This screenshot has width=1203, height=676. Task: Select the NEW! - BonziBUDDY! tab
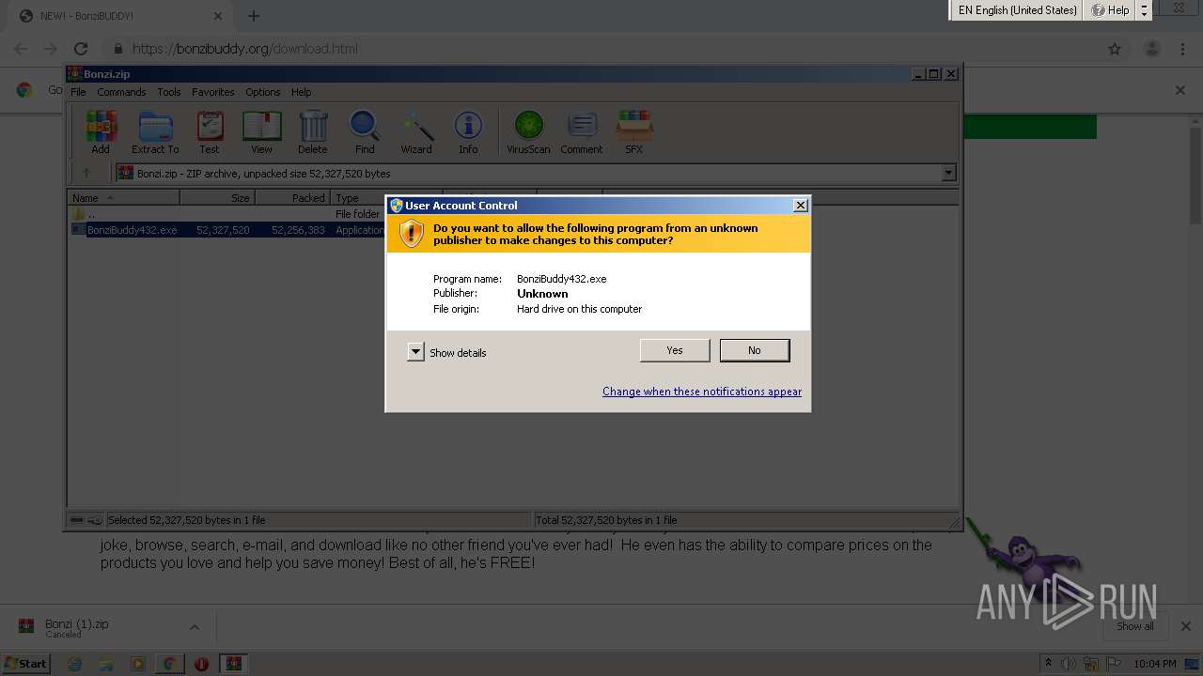point(121,16)
